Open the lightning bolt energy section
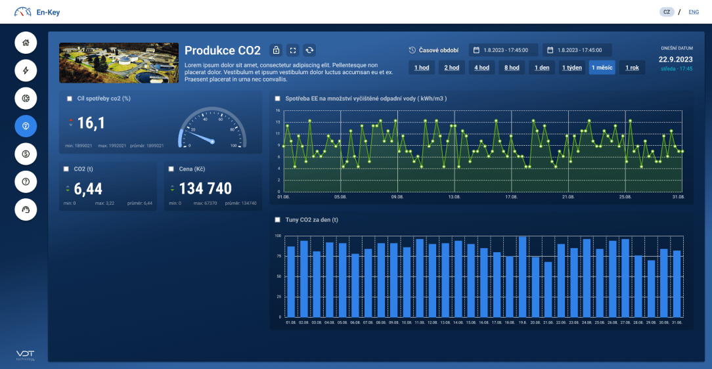712x369 pixels. [x=26, y=70]
